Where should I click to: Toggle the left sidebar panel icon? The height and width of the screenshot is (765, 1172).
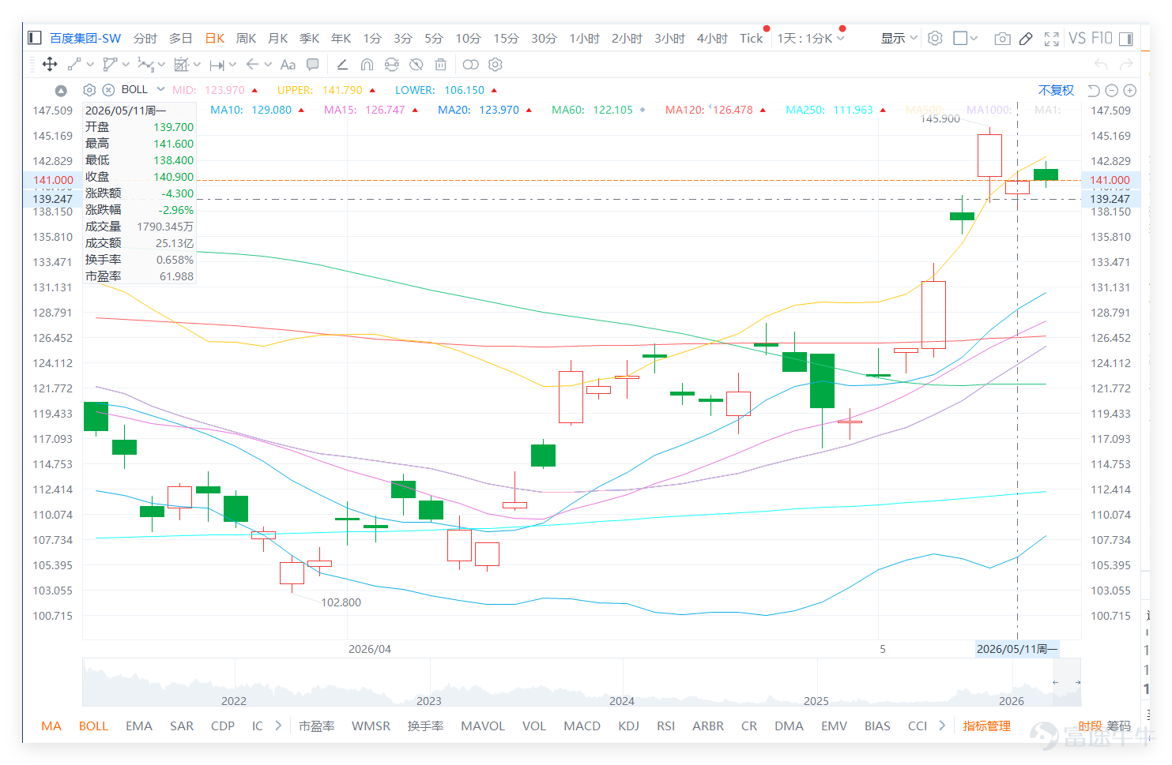(34, 38)
